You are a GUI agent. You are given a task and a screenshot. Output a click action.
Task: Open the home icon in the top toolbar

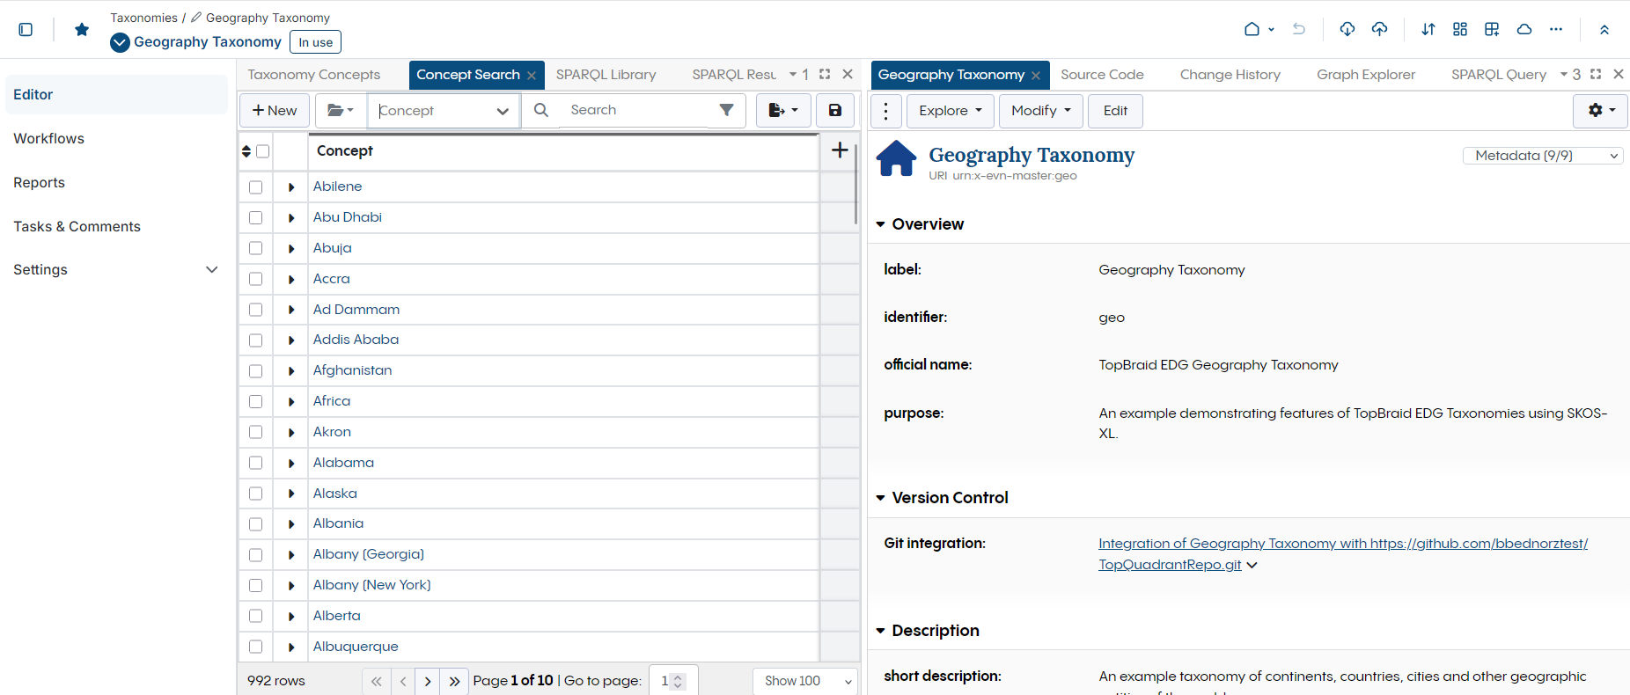click(x=1252, y=29)
